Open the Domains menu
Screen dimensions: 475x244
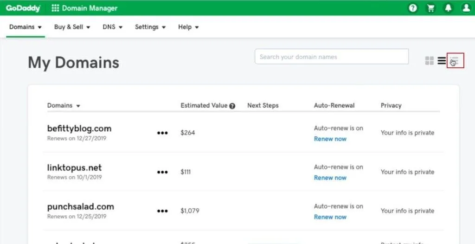26,27
